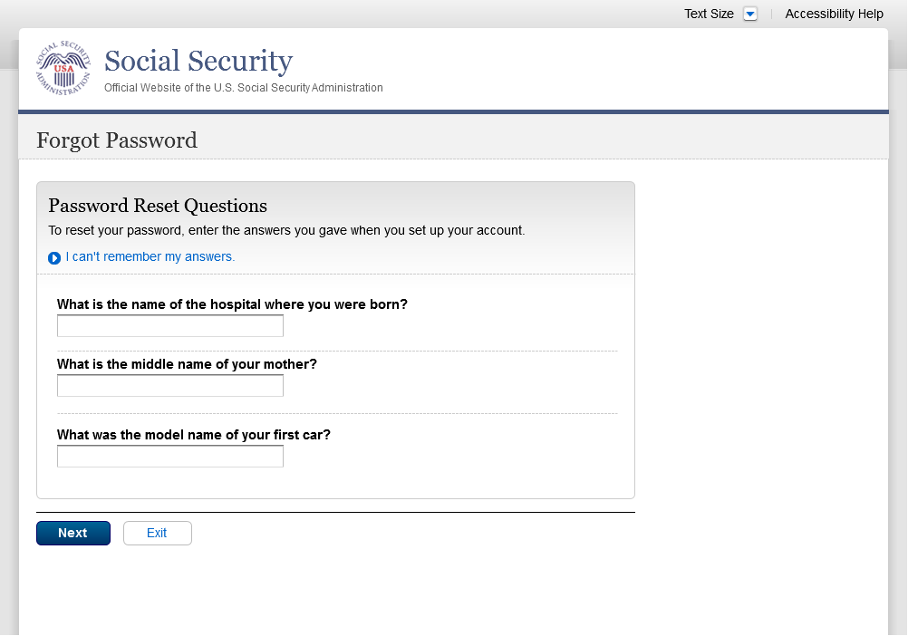908x636 pixels.
Task: Click the blue arrow icon beside can't remember
Action: 54,258
